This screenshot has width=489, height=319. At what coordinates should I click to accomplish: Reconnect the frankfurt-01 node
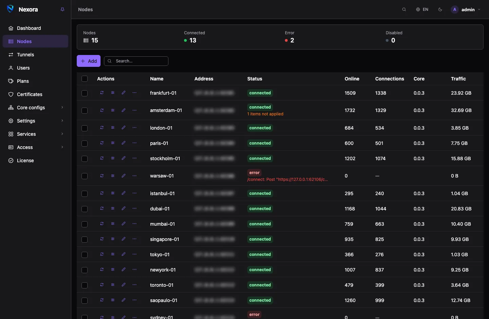(102, 93)
